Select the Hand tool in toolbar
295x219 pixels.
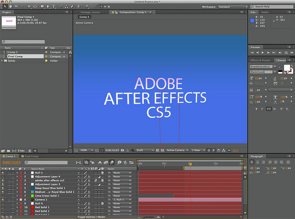(11, 6)
